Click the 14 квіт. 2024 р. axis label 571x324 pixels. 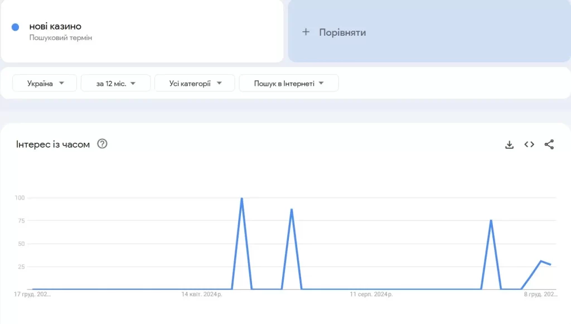202,294
